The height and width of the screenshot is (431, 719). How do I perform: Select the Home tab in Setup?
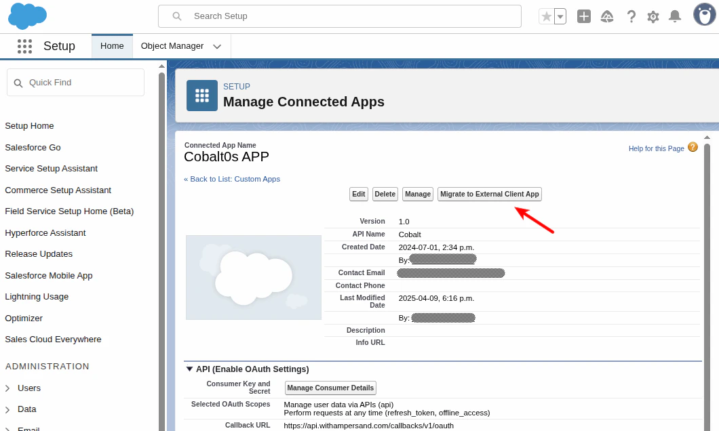pos(111,46)
